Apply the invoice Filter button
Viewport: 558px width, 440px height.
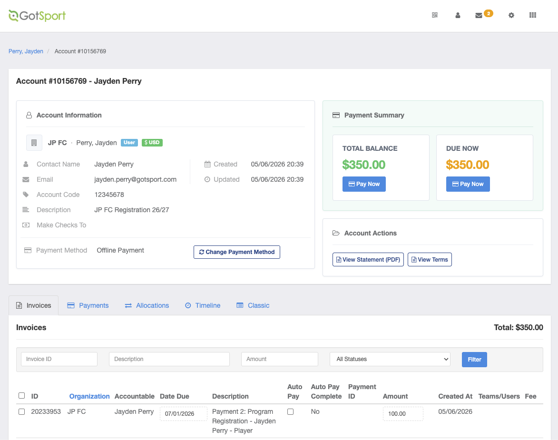(474, 360)
